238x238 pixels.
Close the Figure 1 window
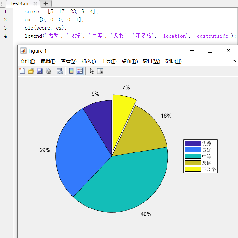point(229,51)
